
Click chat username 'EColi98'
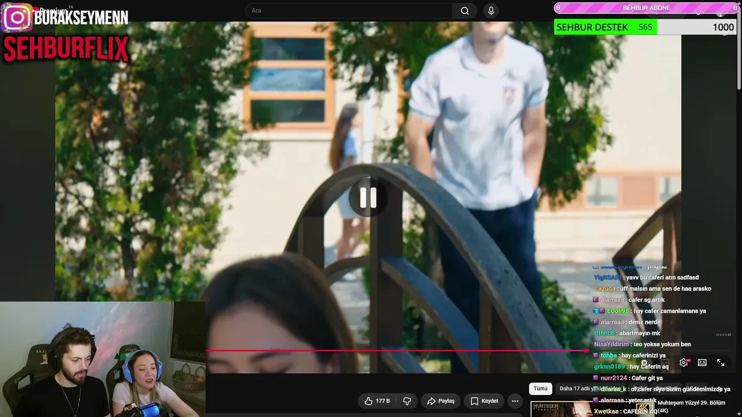click(618, 311)
